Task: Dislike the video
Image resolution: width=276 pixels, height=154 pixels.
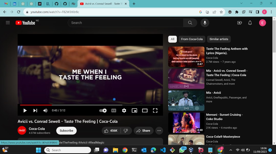Action: 126,131
